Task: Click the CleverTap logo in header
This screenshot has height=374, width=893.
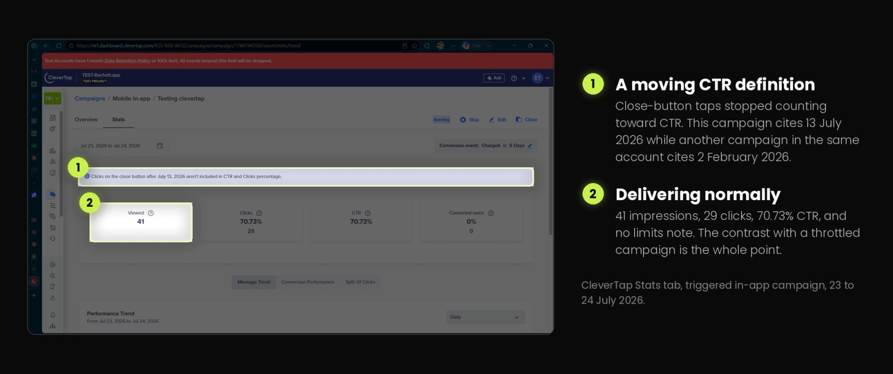Action: tap(59, 77)
